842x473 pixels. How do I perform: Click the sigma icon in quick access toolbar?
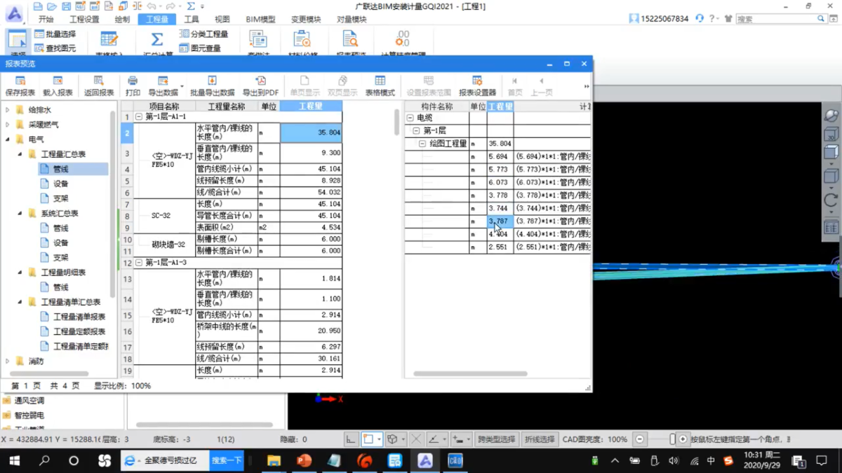(191, 6)
